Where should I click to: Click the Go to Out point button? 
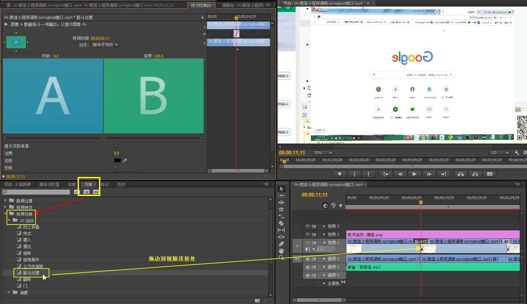443,174
